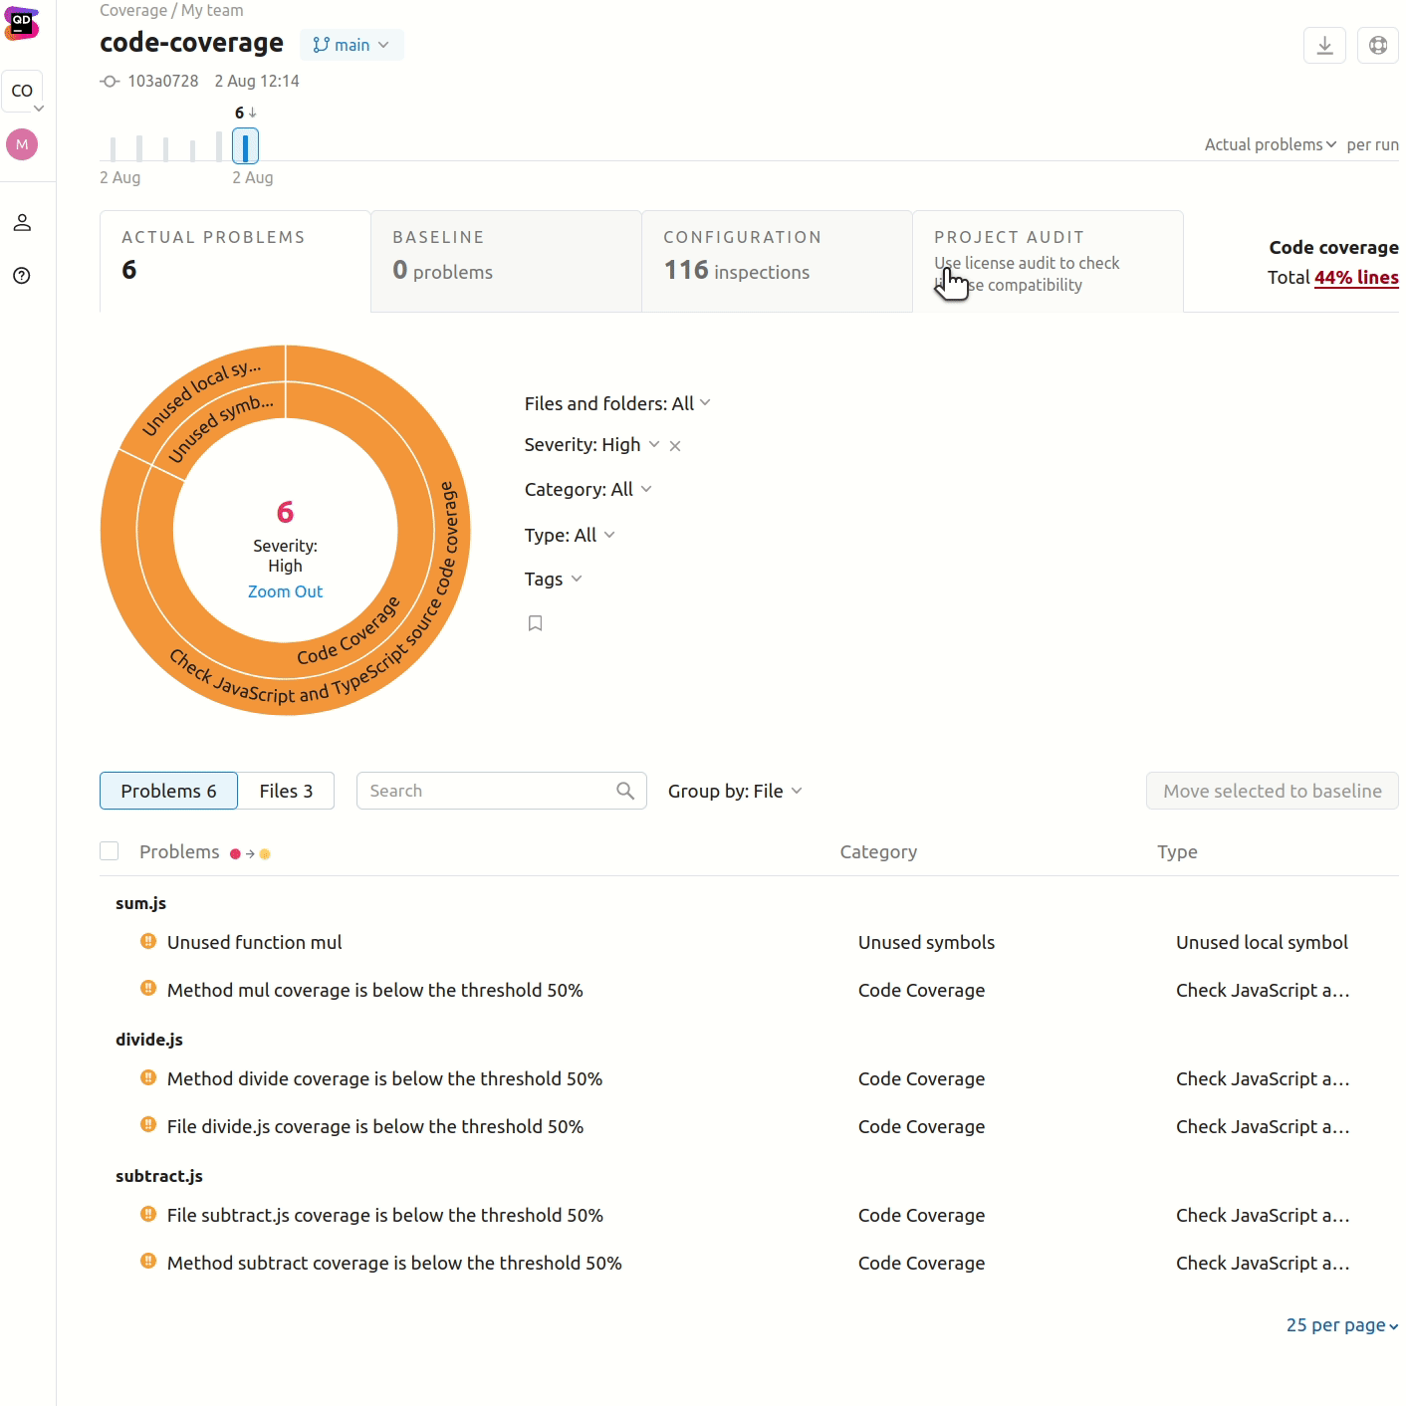Select the highlighted run bar in the timeline
Screen dimensions: 1406x1406
[x=245, y=146]
